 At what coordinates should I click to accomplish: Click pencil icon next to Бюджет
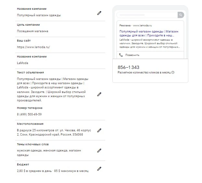(x=99, y=169)
